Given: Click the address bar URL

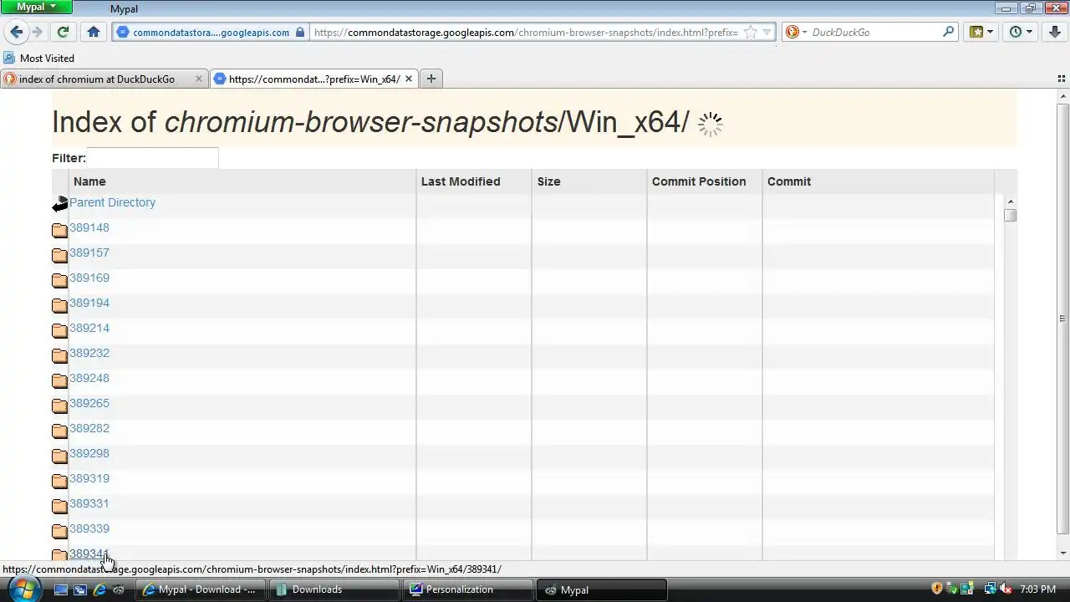Looking at the screenshot, I should (526, 32).
